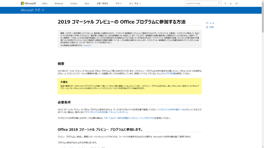Click the 印刷 (print) icon

point(211,27)
